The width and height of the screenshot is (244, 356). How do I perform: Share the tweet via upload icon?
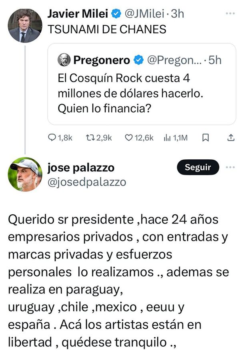[230, 138]
